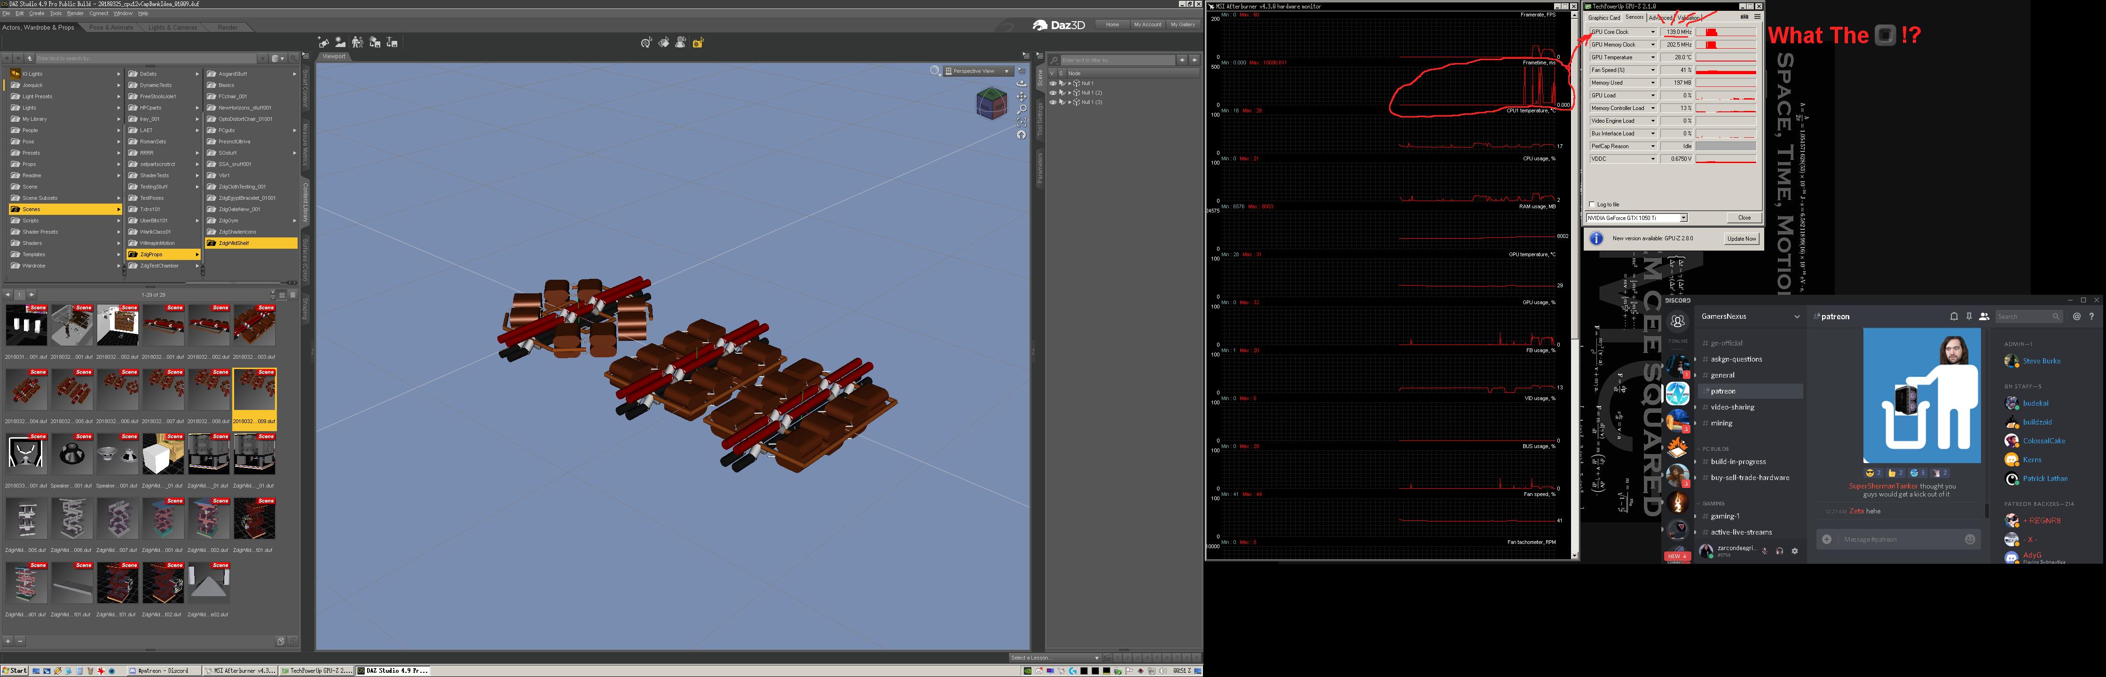Click the viewport view cube
This screenshot has width=2106, height=677.
(991, 103)
